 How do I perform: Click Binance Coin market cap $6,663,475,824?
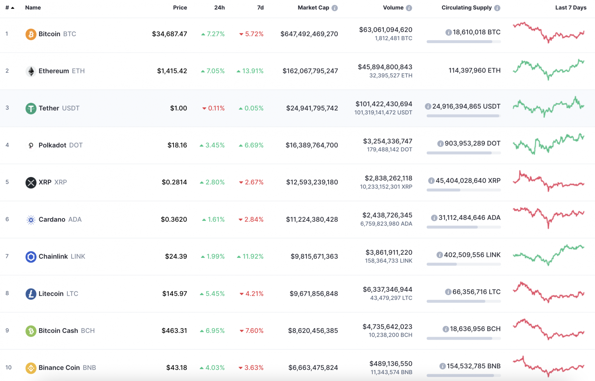(313, 368)
